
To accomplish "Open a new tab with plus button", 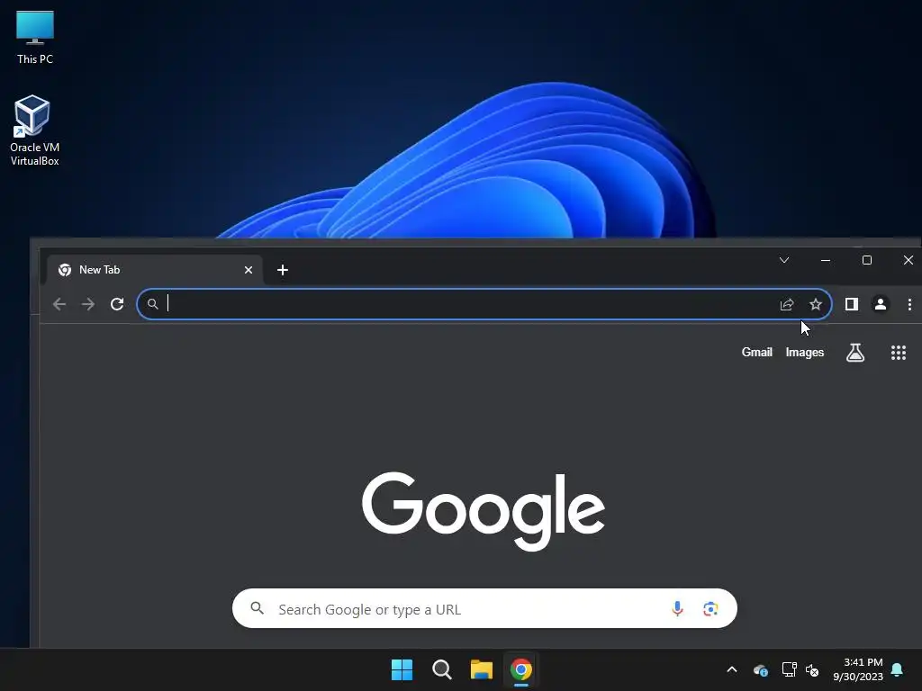I will tap(282, 270).
